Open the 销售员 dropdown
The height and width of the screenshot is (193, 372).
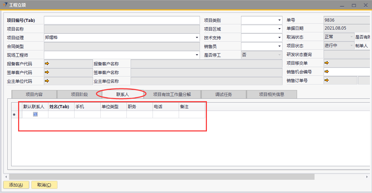click(279, 46)
